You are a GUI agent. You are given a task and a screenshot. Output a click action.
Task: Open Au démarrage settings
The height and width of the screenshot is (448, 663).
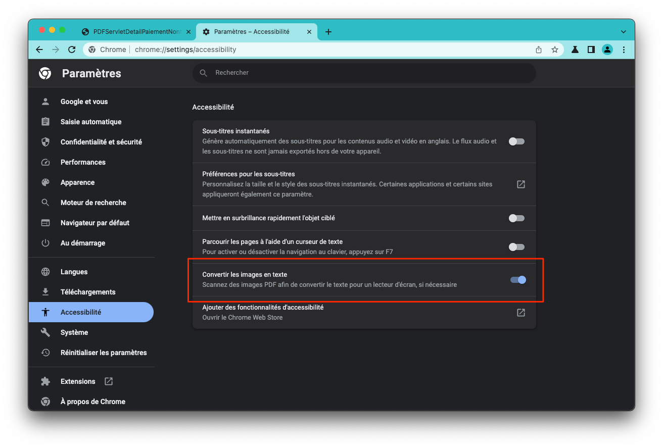click(91, 243)
